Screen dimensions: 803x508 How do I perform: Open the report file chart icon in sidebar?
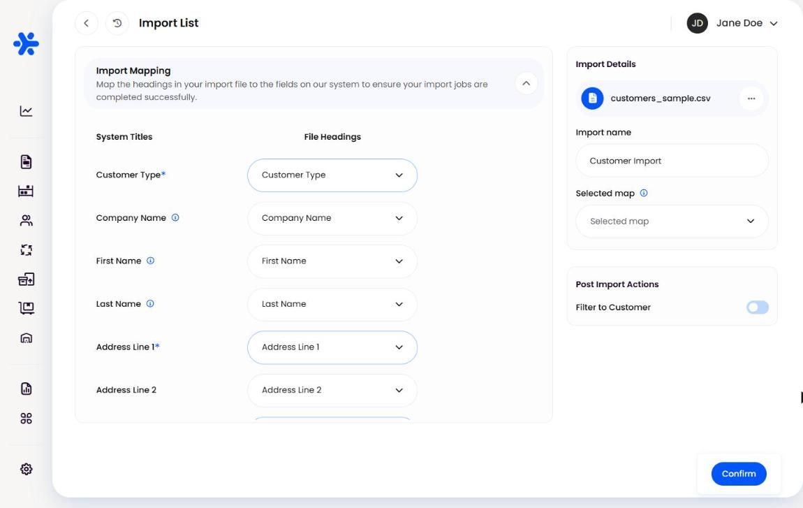[x=26, y=389]
